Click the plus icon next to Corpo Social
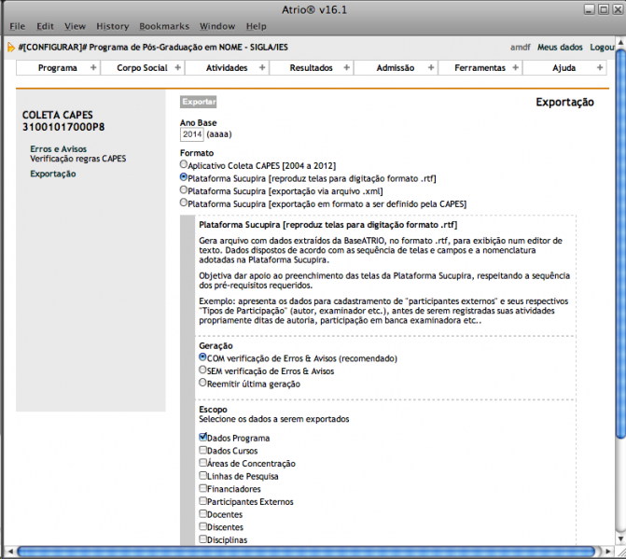Image resolution: width=626 pixels, height=559 pixels. point(177,68)
